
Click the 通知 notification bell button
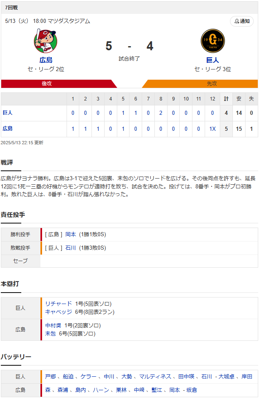(x=242, y=21)
